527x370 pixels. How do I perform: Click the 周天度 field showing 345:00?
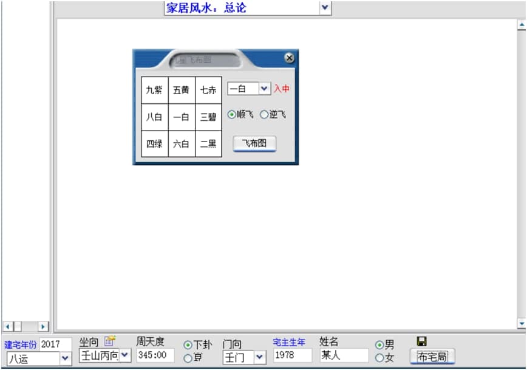pyautogui.click(x=155, y=355)
